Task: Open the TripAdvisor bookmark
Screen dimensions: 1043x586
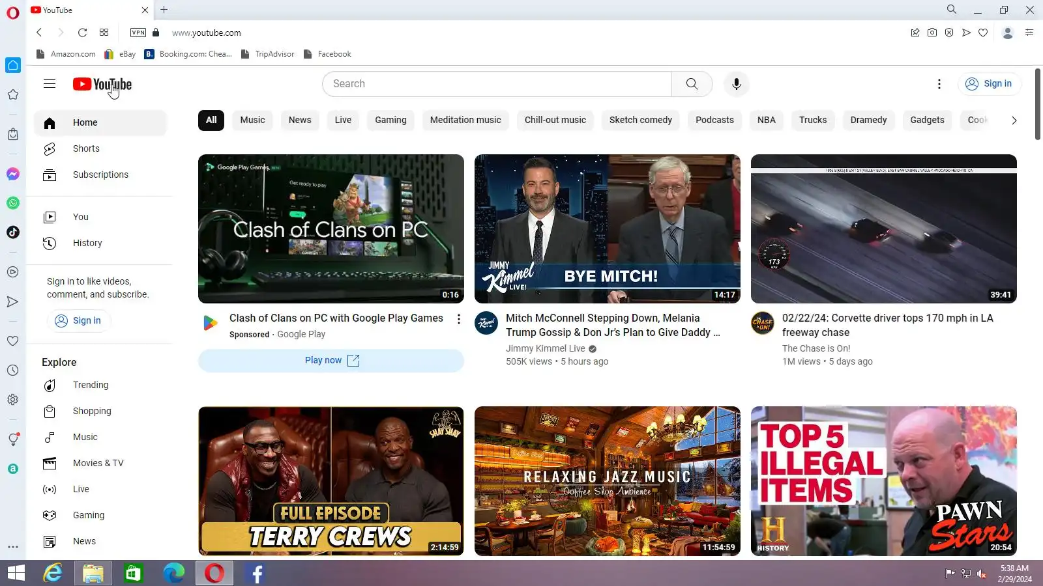Action: coord(268,54)
